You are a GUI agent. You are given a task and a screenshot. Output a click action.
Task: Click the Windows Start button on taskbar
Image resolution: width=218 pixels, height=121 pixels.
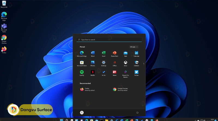pyautogui.click(x=61, y=120)
